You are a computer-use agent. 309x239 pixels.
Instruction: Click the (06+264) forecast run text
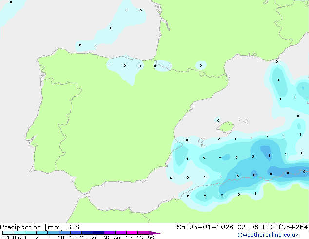pos(294,227)
